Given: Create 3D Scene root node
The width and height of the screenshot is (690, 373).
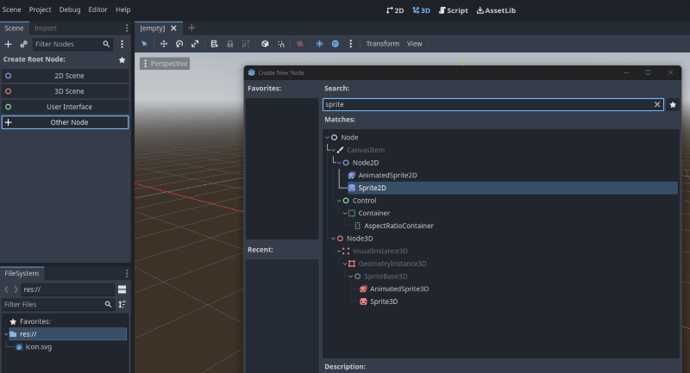Looking at the screenshot, I should (x=66, y=91).
